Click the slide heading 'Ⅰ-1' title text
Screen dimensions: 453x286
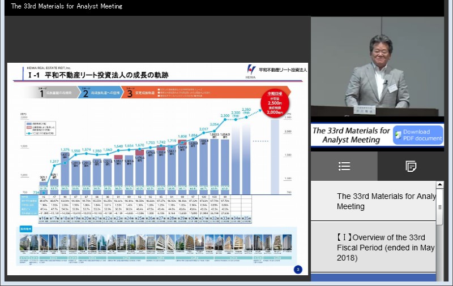point(98,75)
